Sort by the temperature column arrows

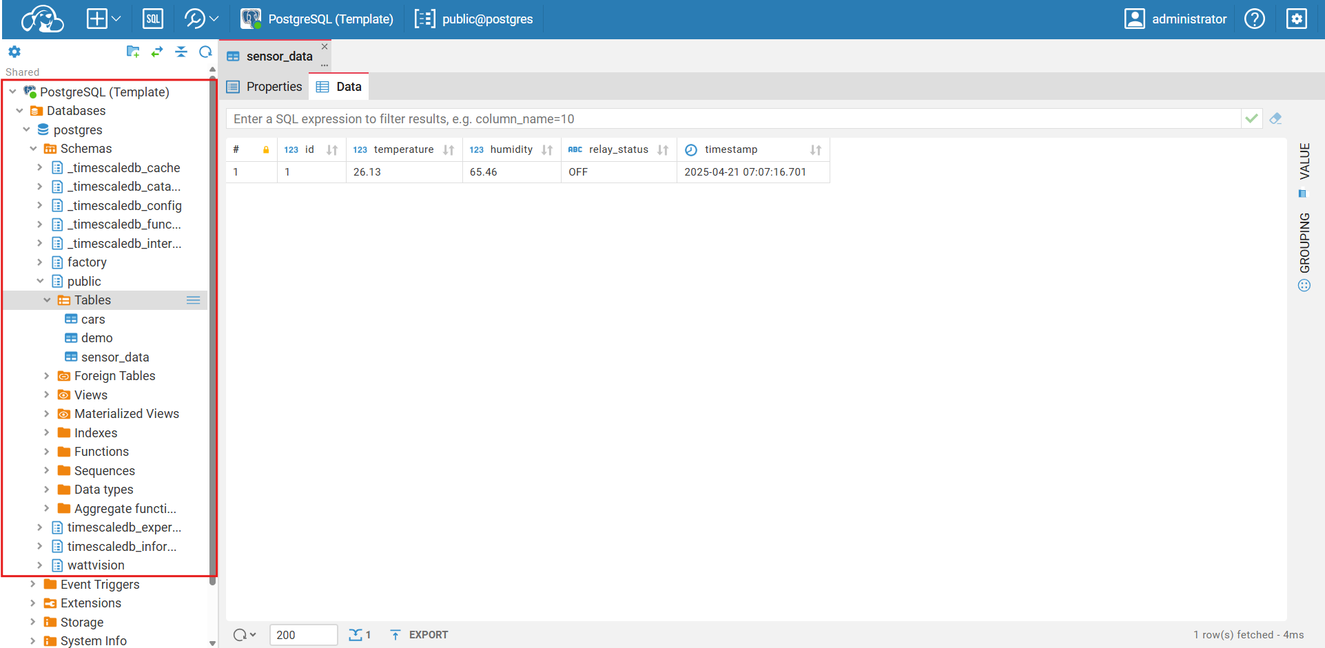pos(449,150)
